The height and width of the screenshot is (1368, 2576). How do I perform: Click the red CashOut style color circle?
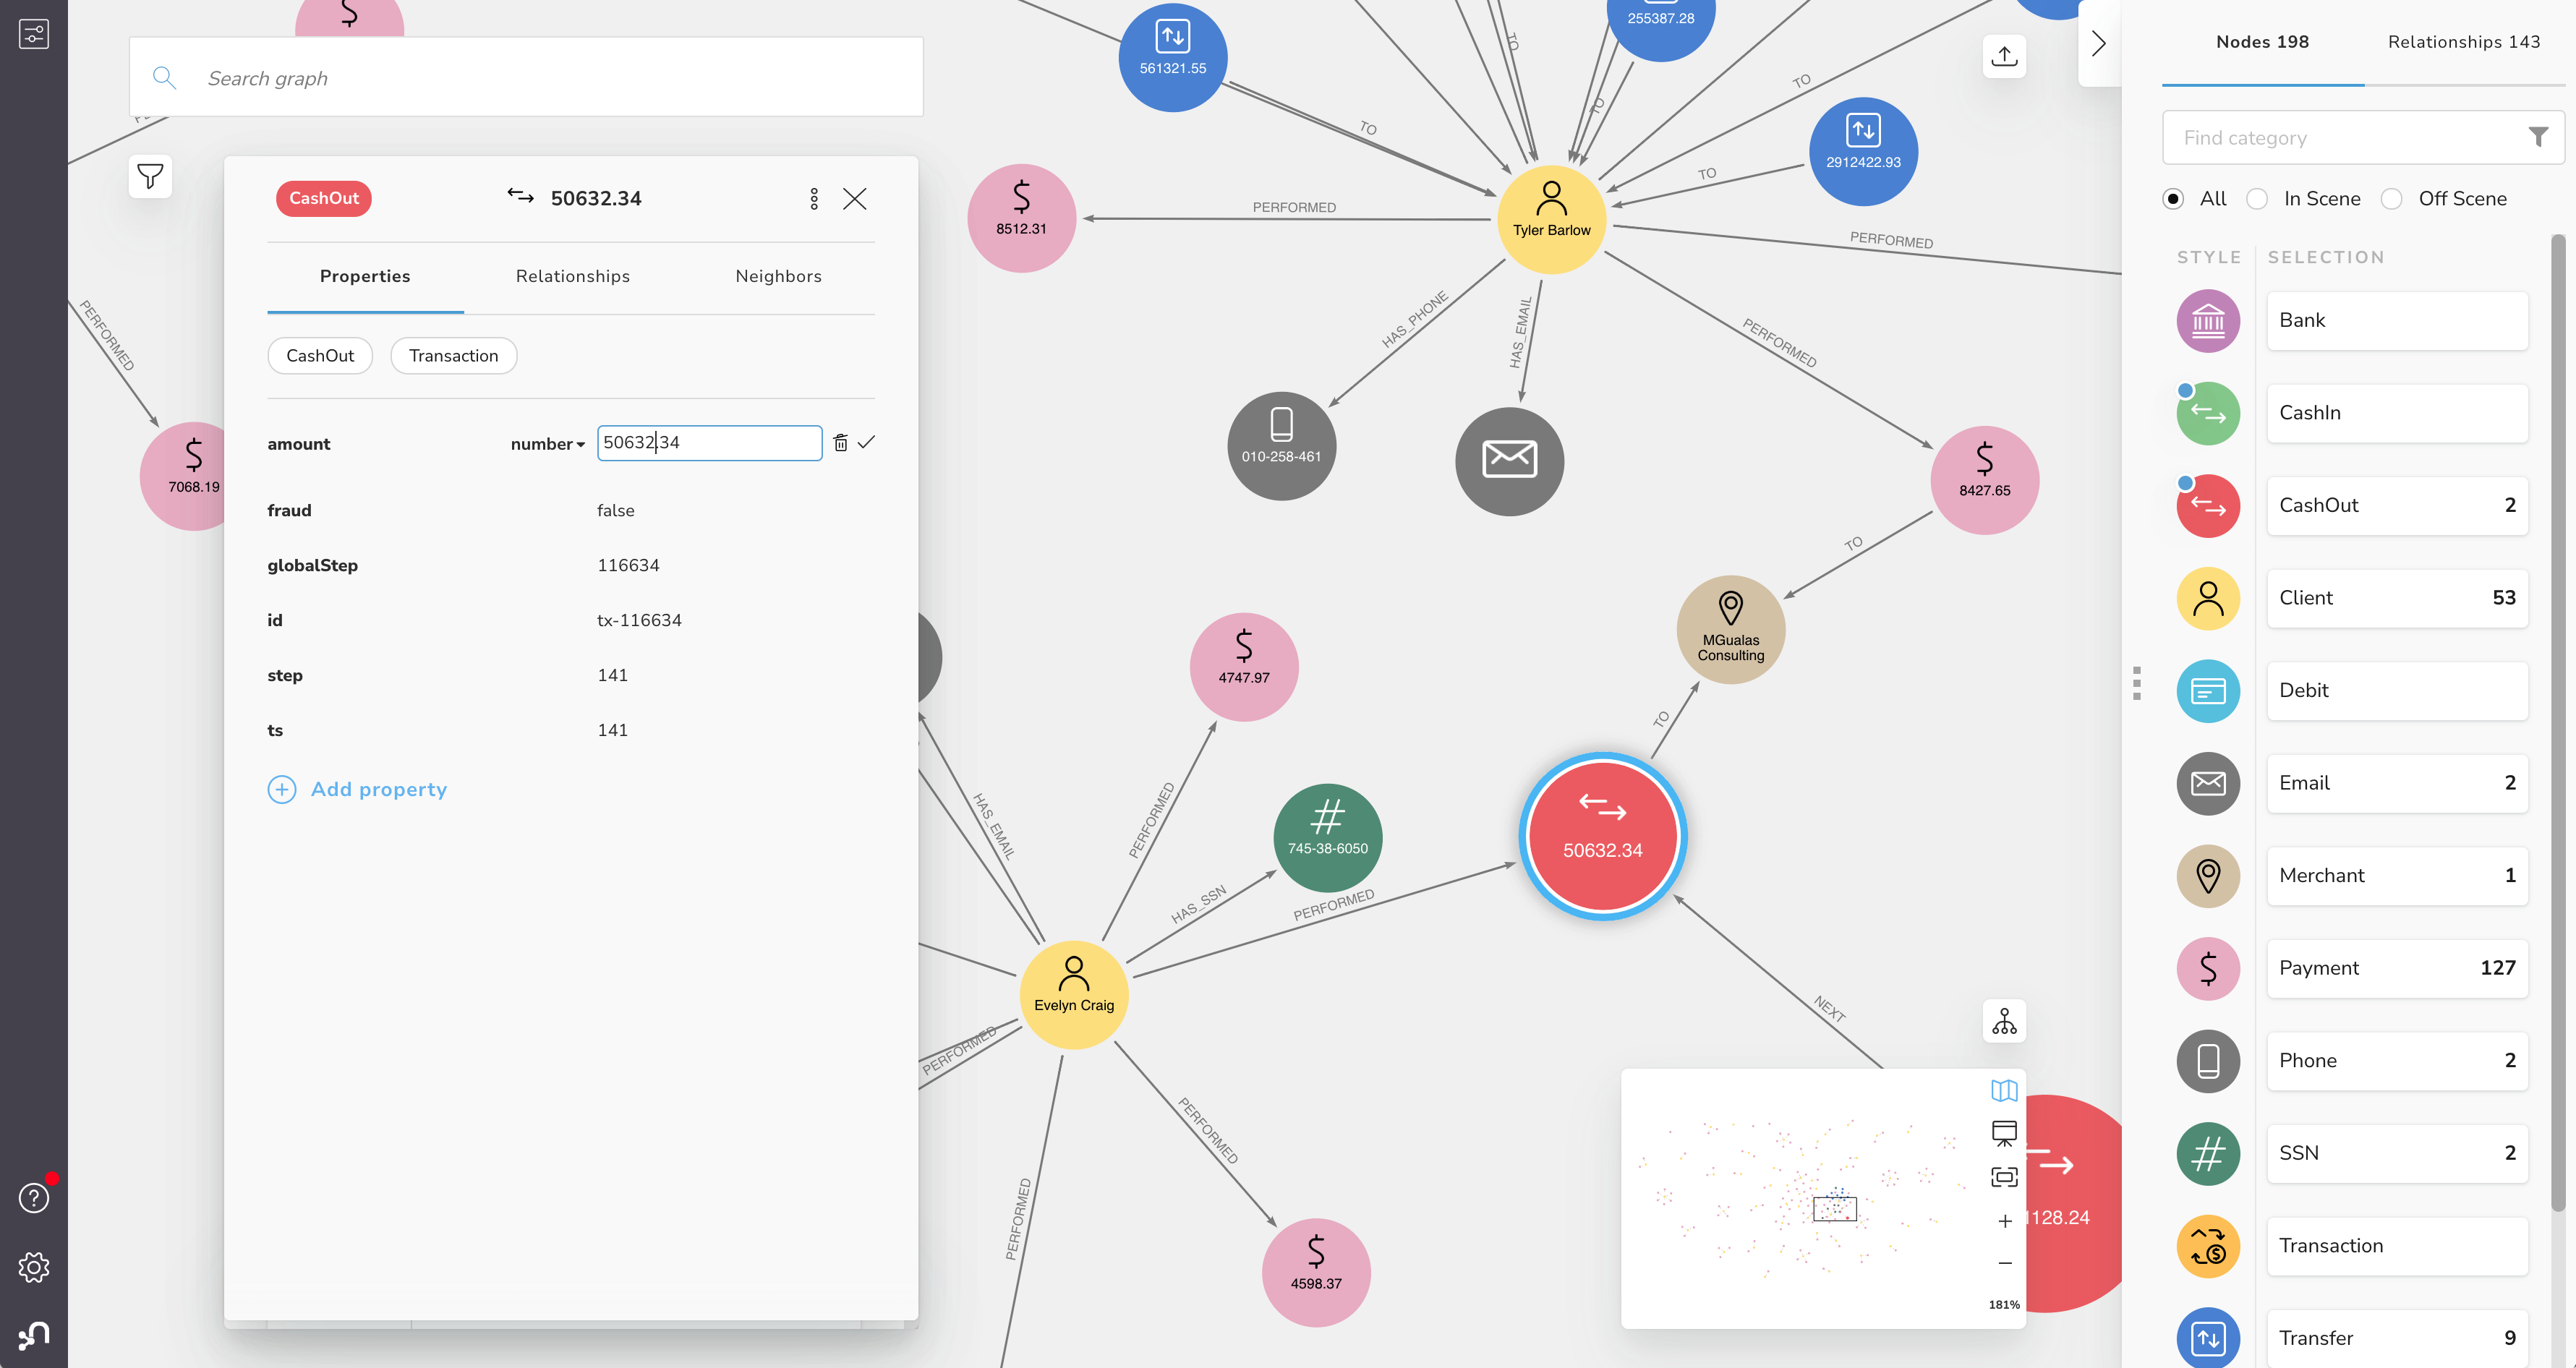(2208, 506)
